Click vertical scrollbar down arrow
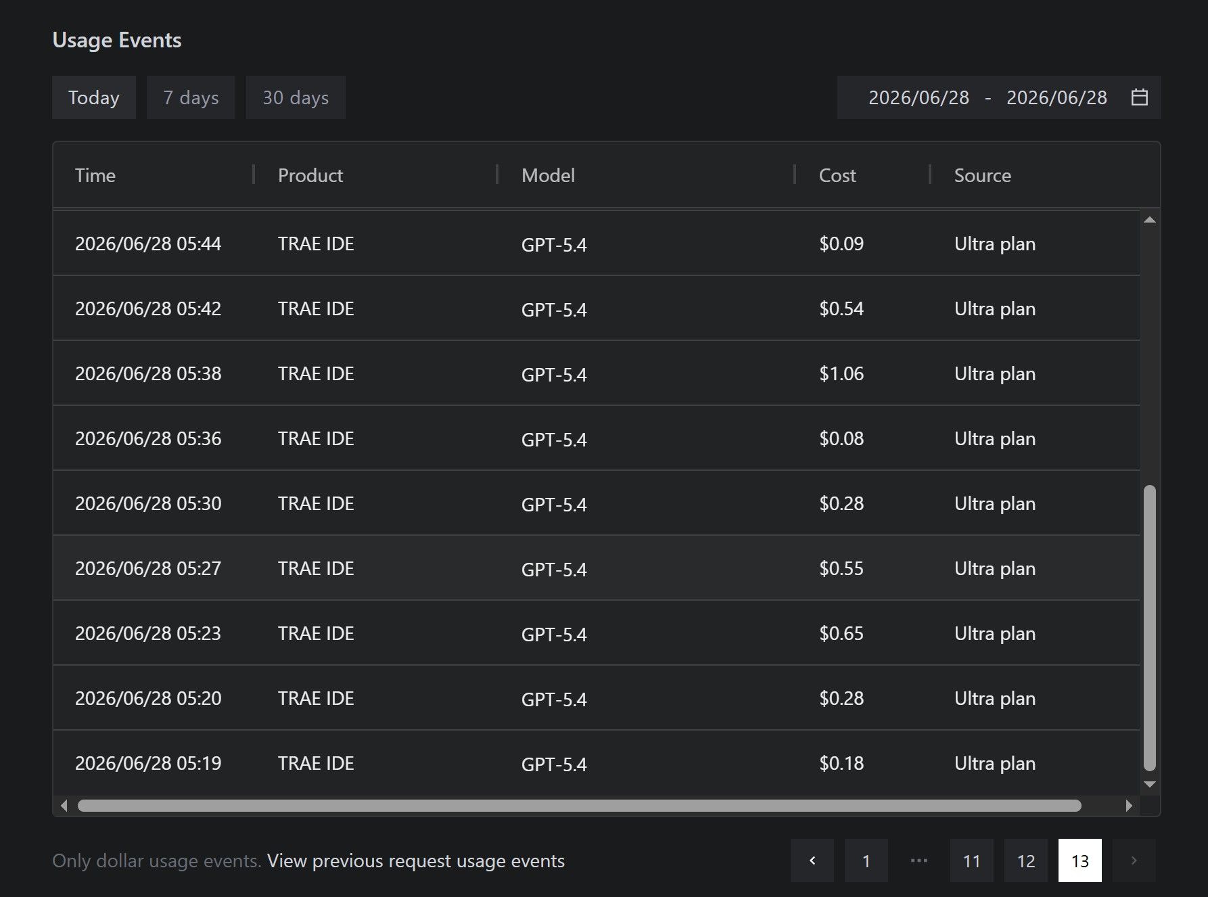 click(1149, 785)
